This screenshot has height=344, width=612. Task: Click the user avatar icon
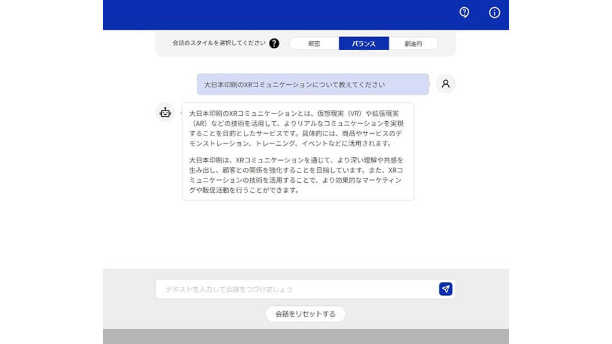(x=446, y=84)
